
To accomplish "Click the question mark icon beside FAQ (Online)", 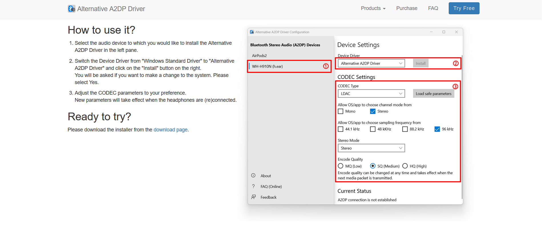I will (x=253, y=186).
